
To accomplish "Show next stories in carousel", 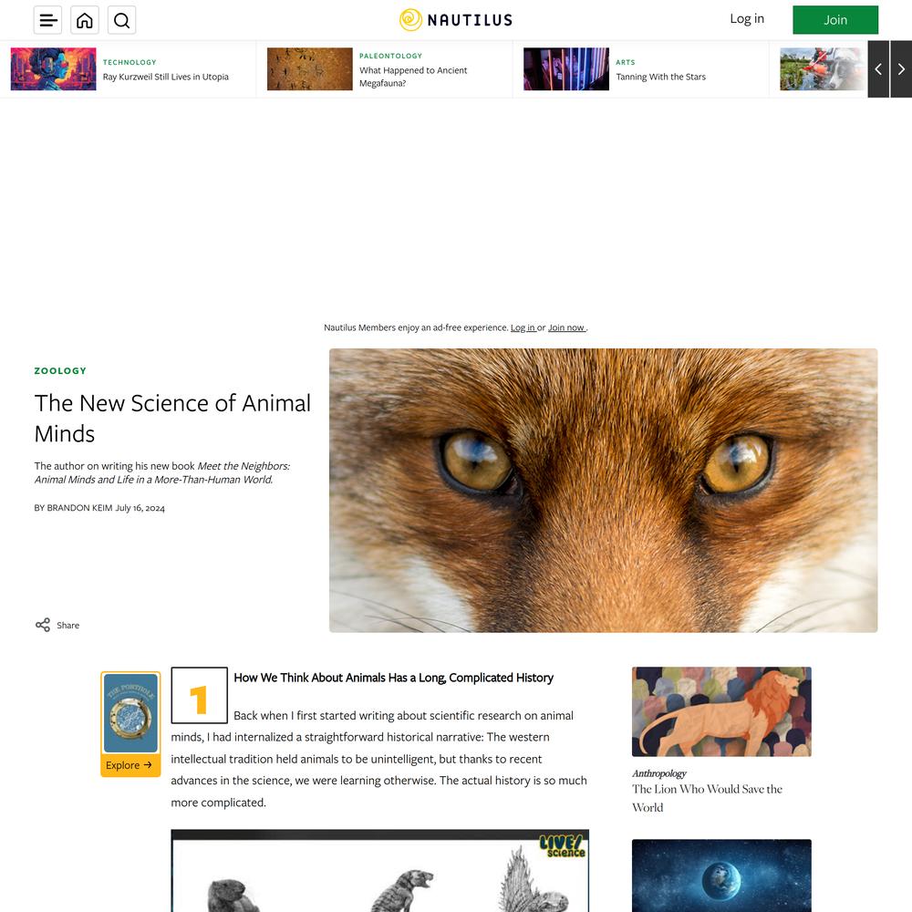I will [x=901, y=69].
